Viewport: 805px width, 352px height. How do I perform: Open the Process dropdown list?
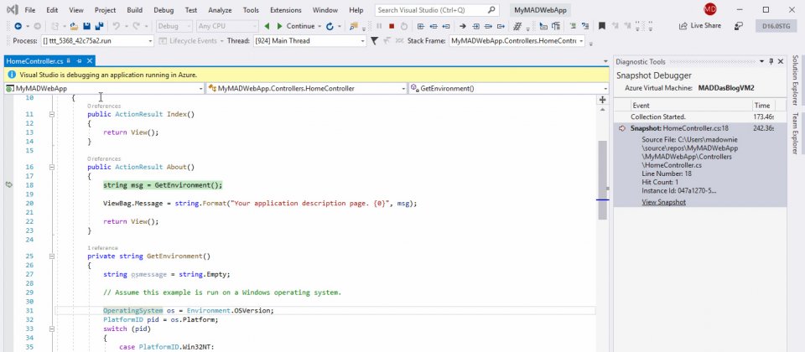point(150,41)
